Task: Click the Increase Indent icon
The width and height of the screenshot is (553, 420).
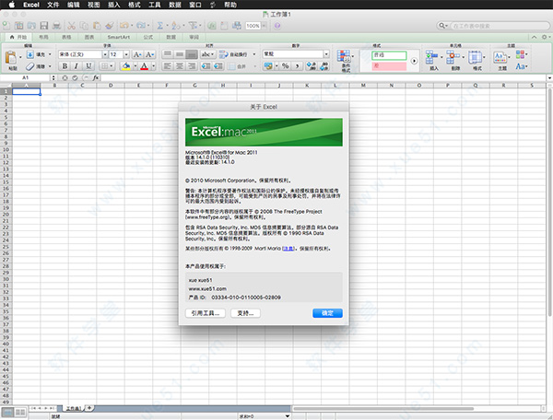Action: point(218,66)
